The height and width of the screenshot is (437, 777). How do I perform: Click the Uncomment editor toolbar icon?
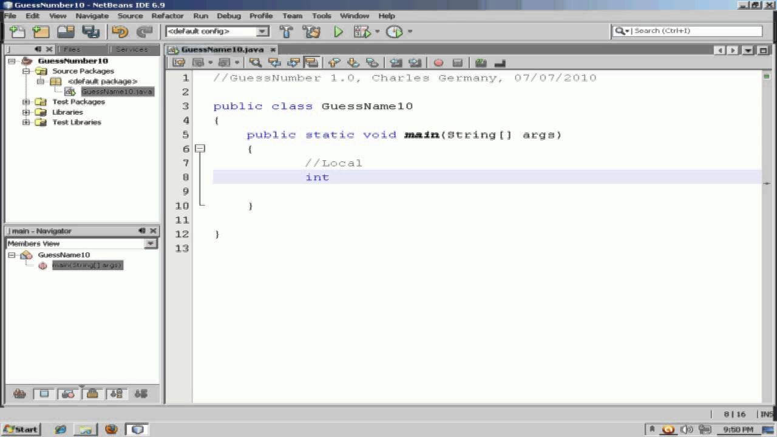pyautogui.click(x=500, y=63)
